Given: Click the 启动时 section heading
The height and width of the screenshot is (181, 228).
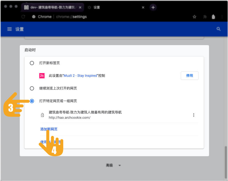Looking at the screenshot, I should (x=30, y=50).
